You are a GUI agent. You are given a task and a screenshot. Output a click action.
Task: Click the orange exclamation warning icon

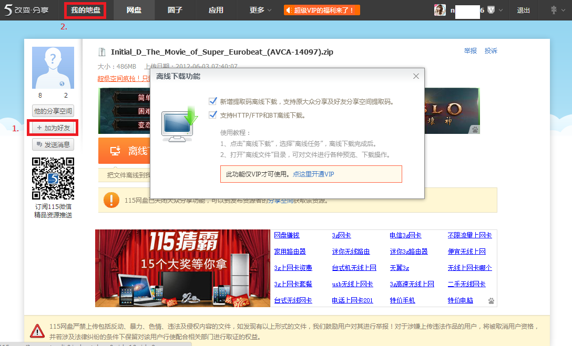pyautogui.click(x=111, y=200)
